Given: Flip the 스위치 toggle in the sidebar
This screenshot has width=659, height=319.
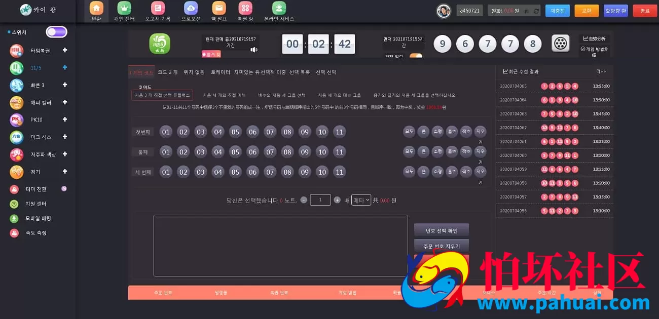Looking at the screenshot, I should (56, 31).
